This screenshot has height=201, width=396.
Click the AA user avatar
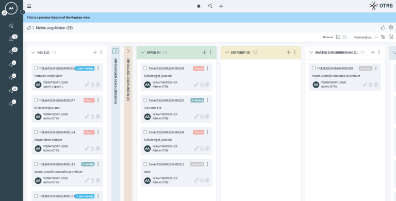pyautogui.click(x=11, y=8)
